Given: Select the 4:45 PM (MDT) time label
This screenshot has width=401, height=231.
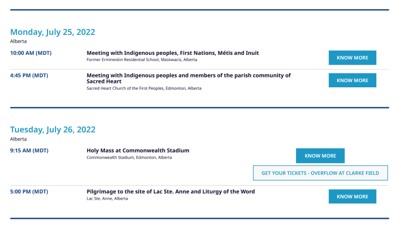Looking at the screenshot, I should pyautogui.click(x=29, y=76).
